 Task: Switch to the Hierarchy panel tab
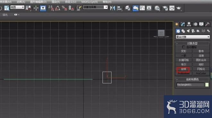click(x=189, y=24)
